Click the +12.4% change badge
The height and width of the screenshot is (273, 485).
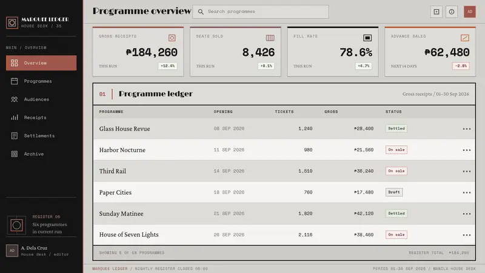[168, 66]
